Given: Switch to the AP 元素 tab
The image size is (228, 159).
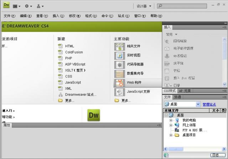Looking at the screenshot, I should tap(185, 91).
